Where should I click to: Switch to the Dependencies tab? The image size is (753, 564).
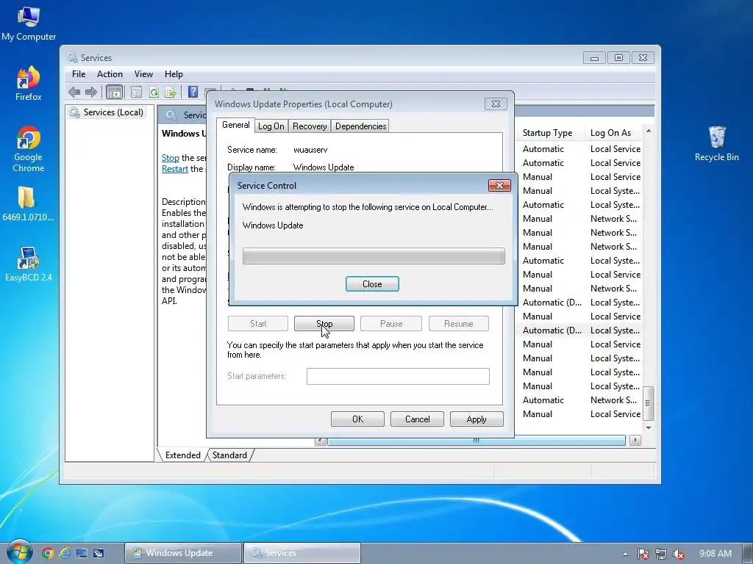[360, 126]
